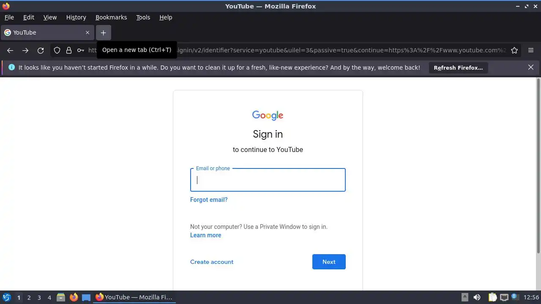Open the Edit menu
Screen dimensions: 541x304
[x=29, y=17]
